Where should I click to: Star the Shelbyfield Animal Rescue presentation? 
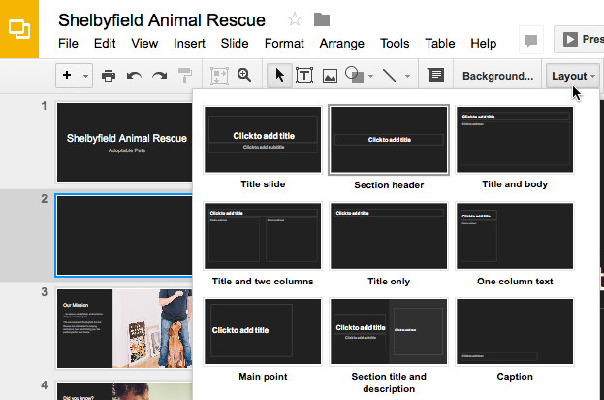coord(295,19)
